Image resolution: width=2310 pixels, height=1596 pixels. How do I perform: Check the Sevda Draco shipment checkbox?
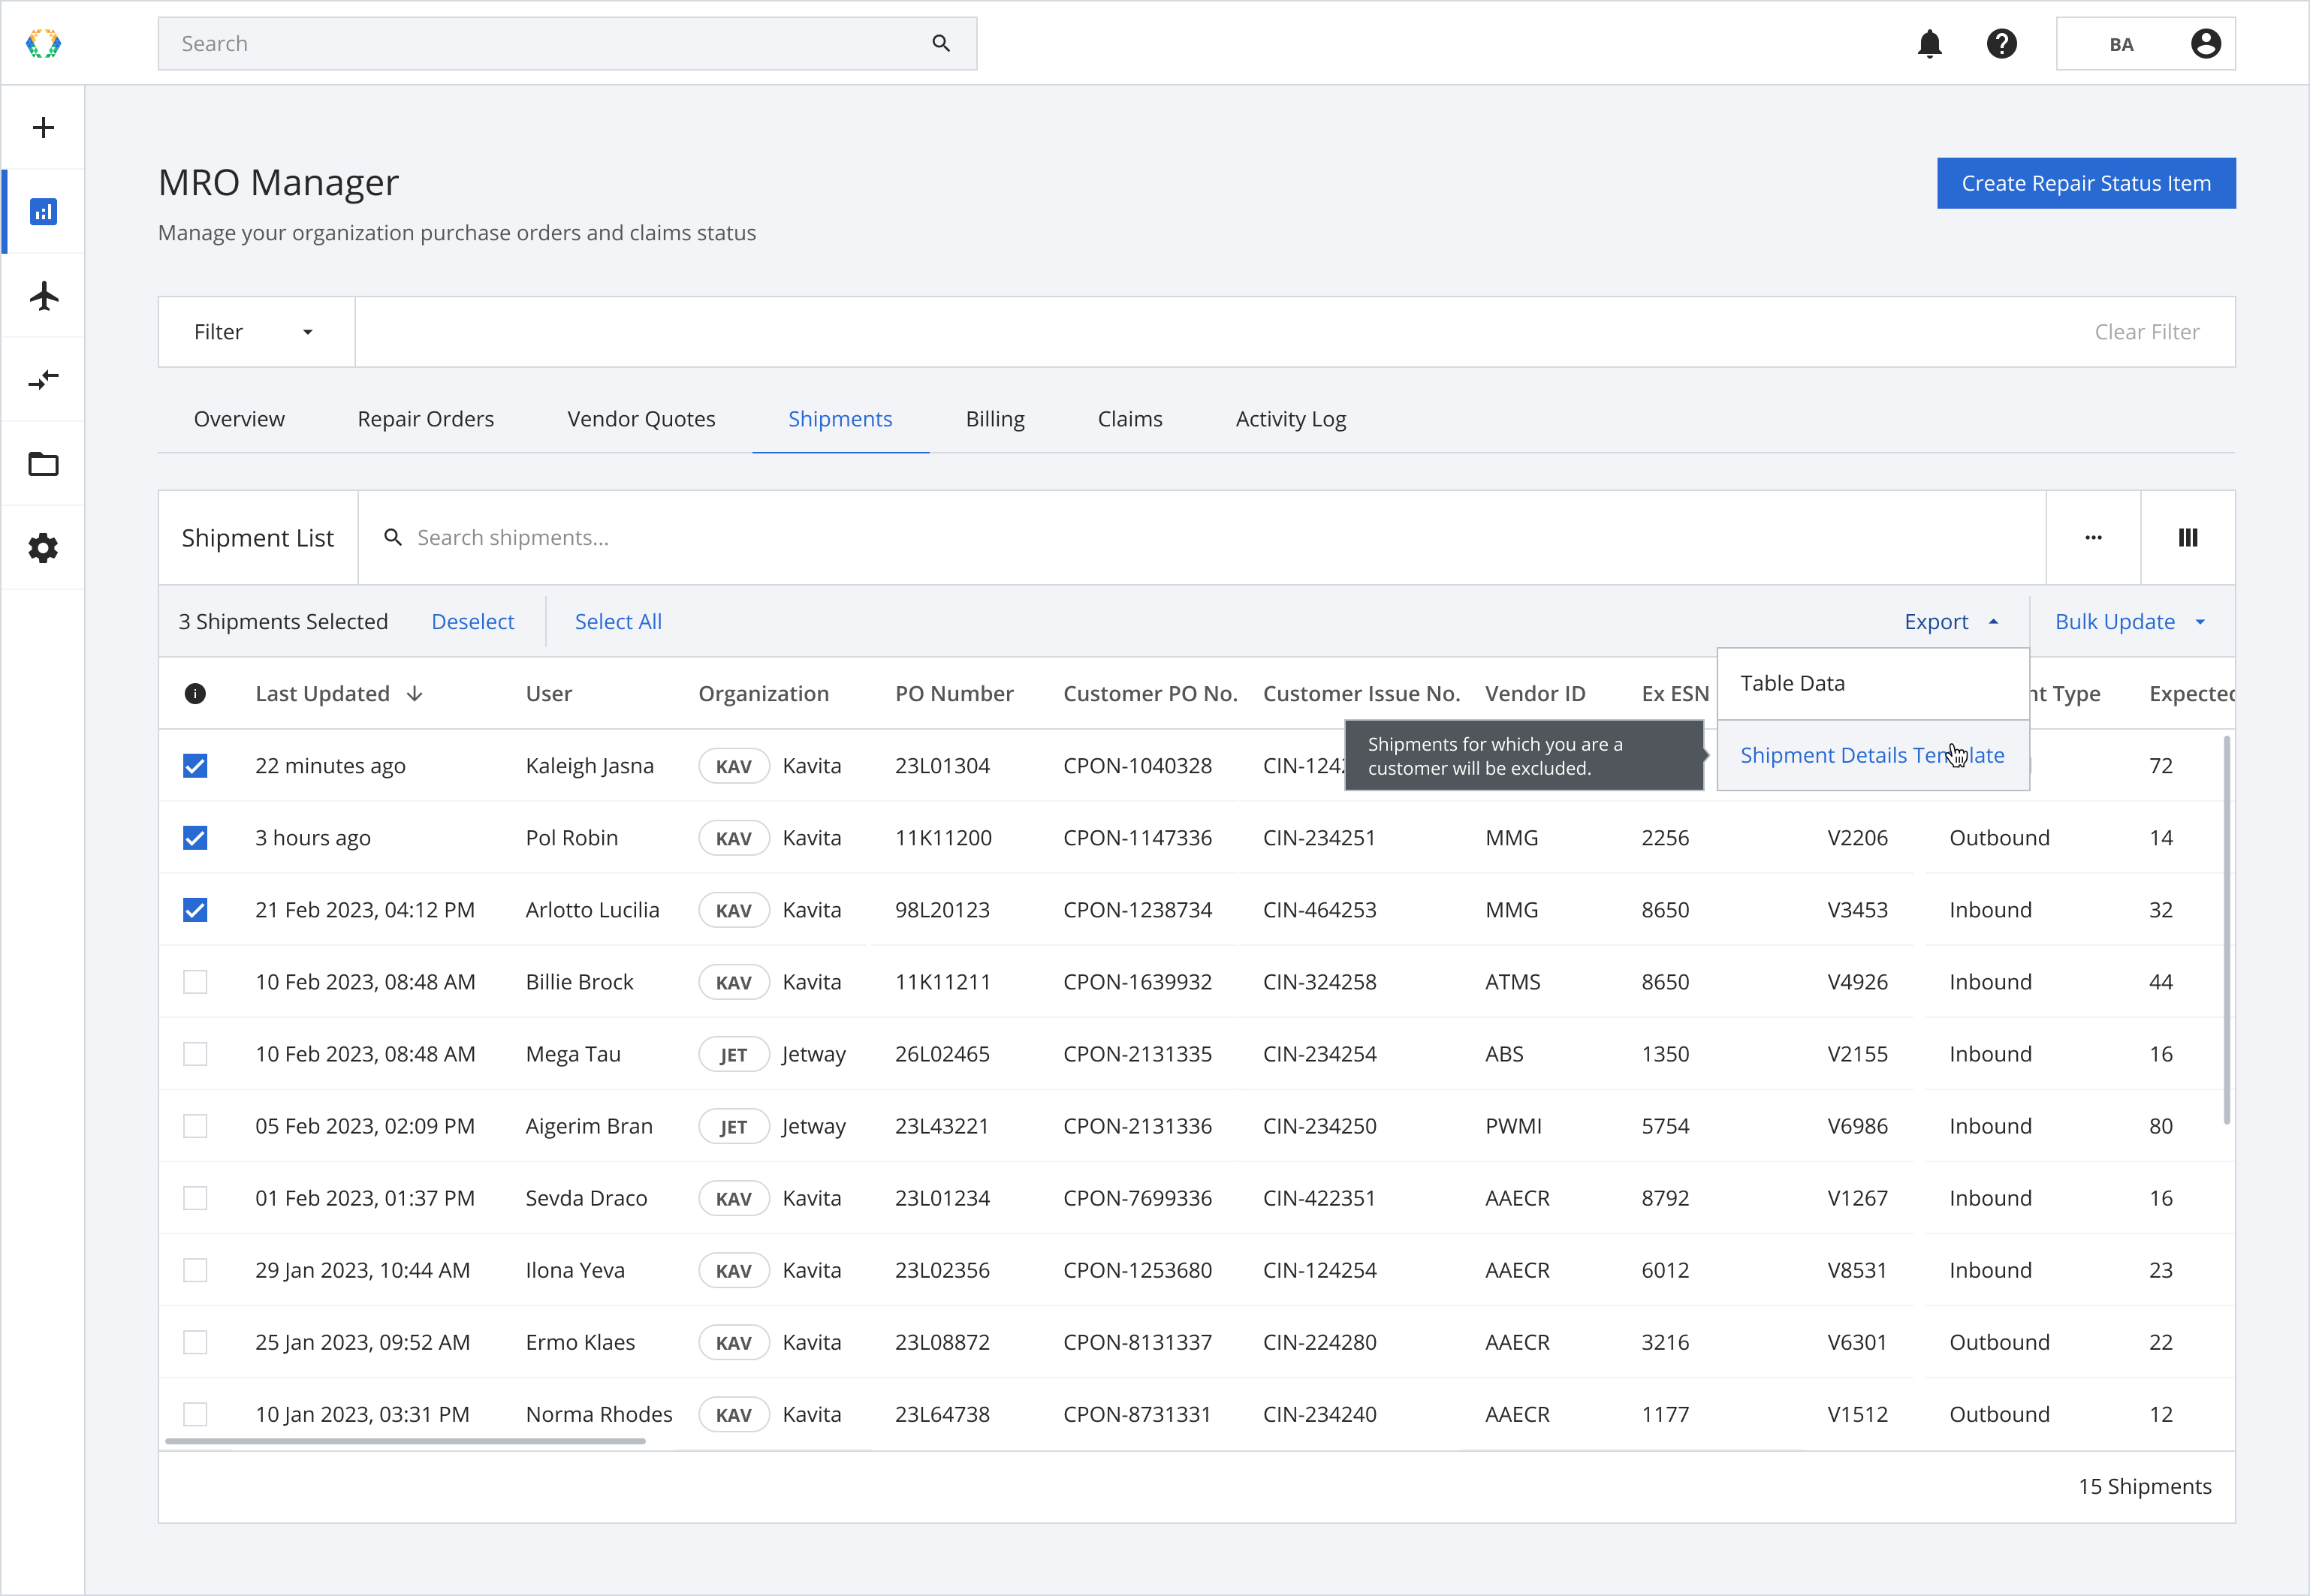(x=195, y=1198)
